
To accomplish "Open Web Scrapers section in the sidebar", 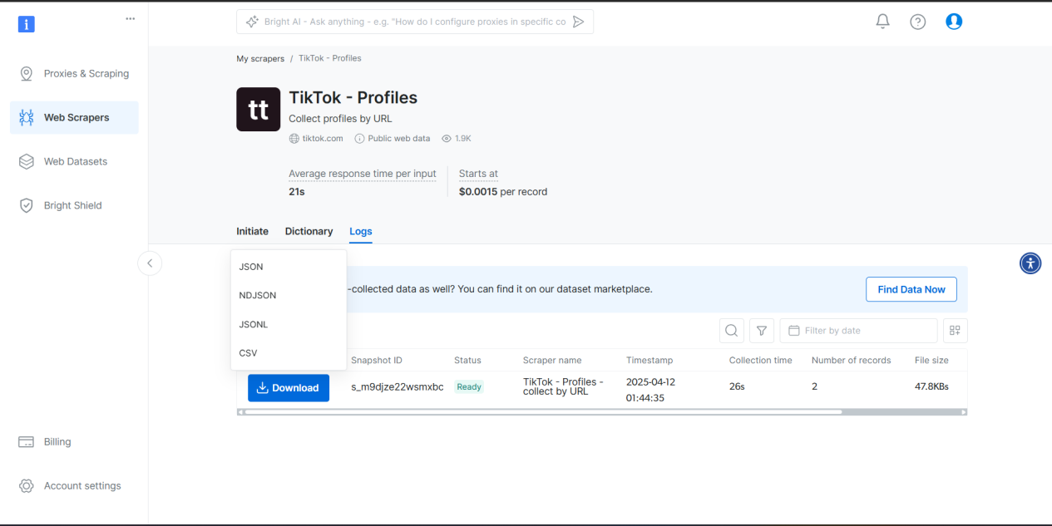I will [x=75, y=117].
